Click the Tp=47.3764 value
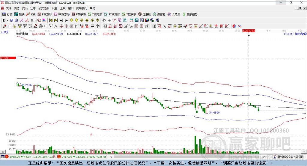 [38, 34]
